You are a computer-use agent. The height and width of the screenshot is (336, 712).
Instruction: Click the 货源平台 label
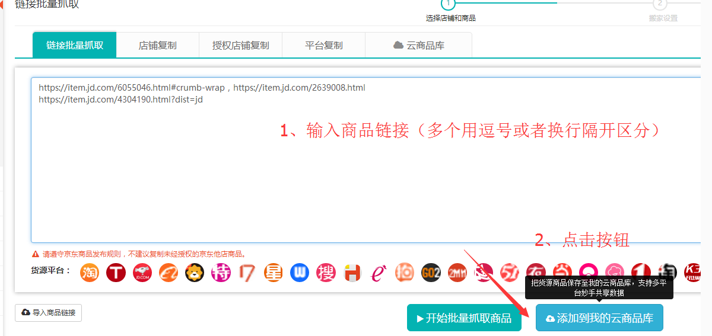pos(51,271)
